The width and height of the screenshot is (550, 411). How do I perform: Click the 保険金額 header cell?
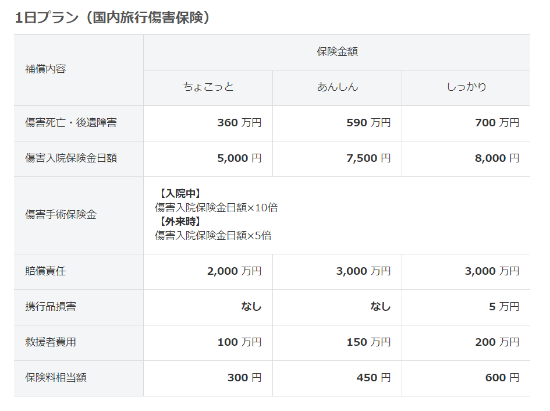point(337,52)
